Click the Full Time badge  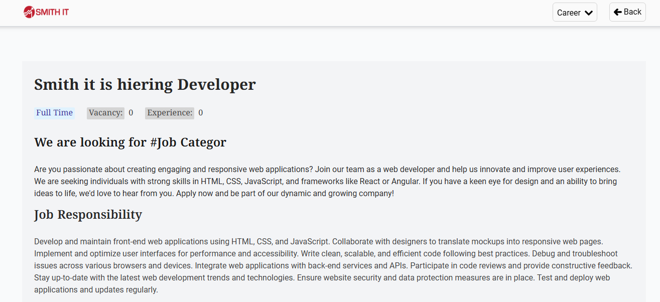tap(54, 113)
